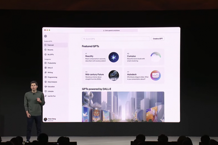Click the Cumulus cloud logo
218x145 pixels.
156,57
